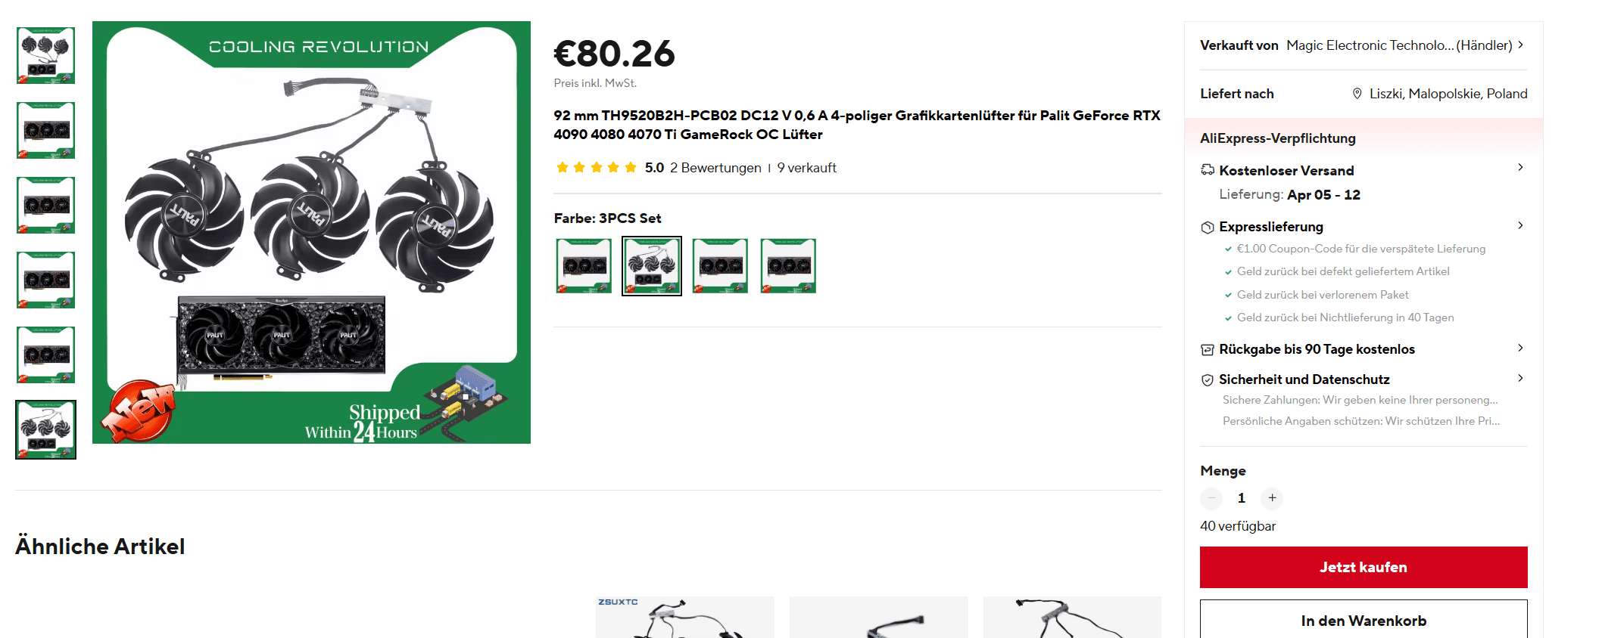
Task: Add item with In den Warenkorb
Action: (x=1364, y=620)
